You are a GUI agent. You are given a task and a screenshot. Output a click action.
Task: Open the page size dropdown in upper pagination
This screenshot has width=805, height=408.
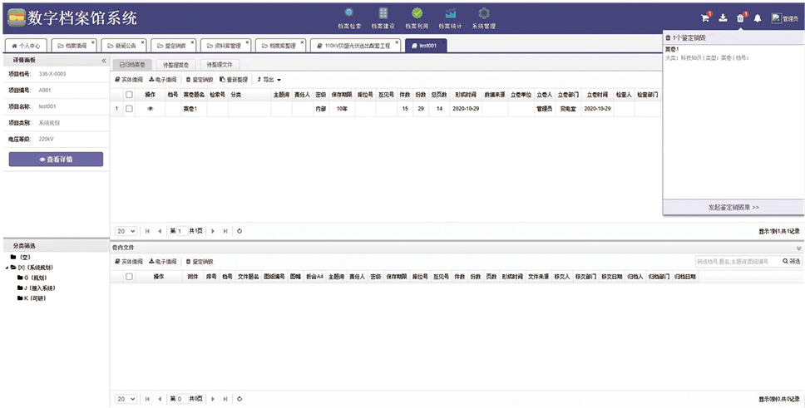point(126,231)
